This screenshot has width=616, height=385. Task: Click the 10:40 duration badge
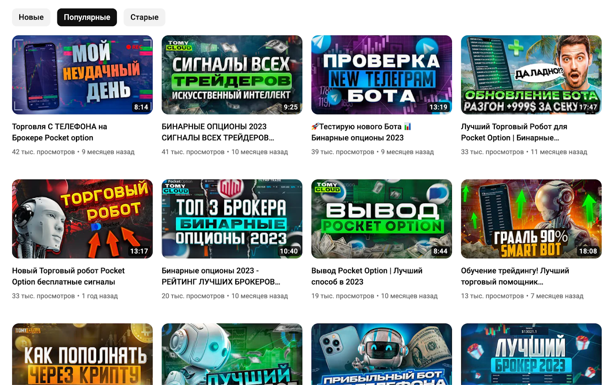(289, 251)
